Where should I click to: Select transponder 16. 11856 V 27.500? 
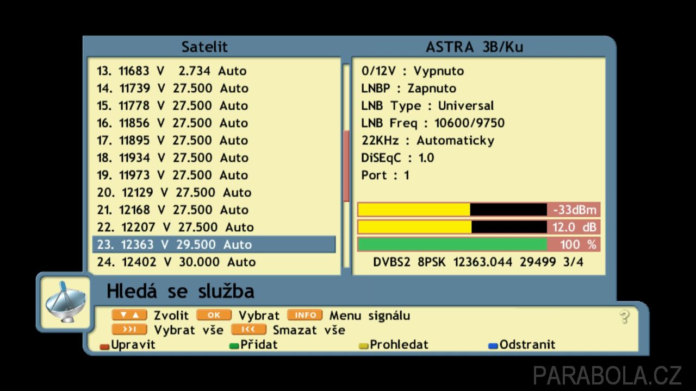[214, 123]
